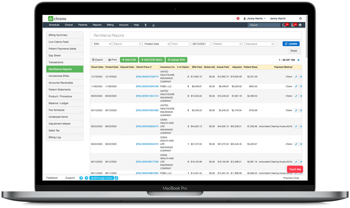Open Practice Chat in footer

[291, 178]
